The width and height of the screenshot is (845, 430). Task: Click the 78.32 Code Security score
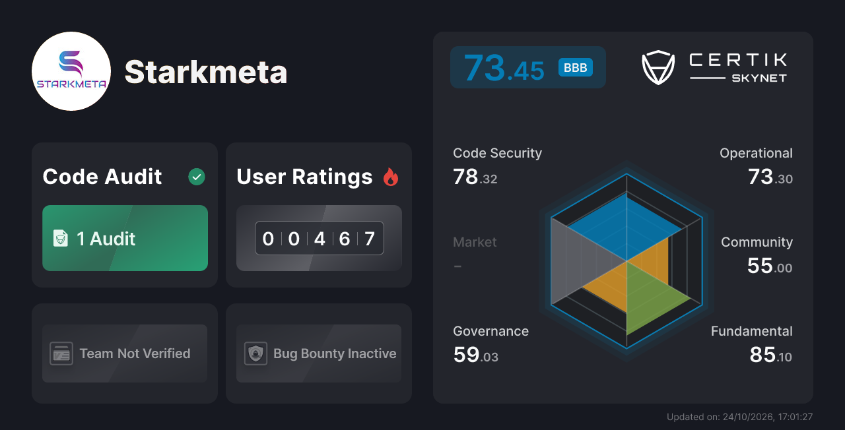[475, 177]
